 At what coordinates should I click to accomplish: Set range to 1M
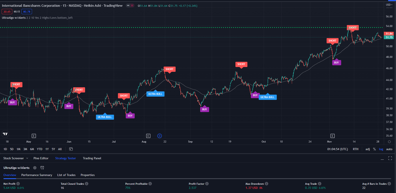[x=18, y=149]
